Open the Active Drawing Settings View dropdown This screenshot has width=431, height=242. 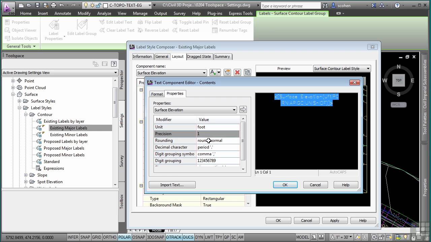click(x=60, y=73)
